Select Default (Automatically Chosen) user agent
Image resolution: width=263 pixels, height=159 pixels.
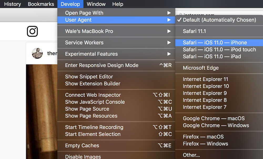(x=219, y=20)
